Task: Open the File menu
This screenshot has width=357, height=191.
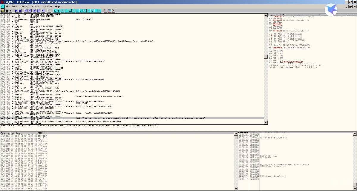Action: [8, 6]
